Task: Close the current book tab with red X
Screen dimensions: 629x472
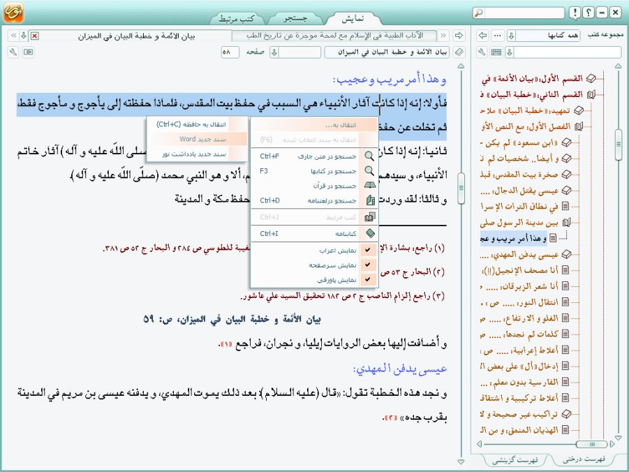Action: click(35, 36)
